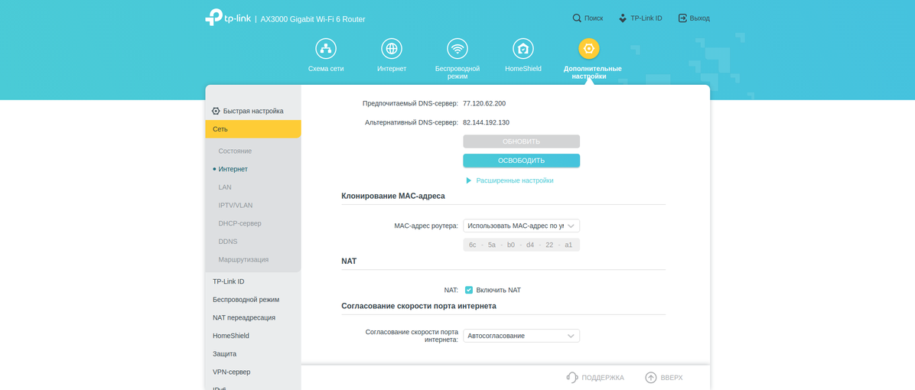Open LAN submenu item

225,187
